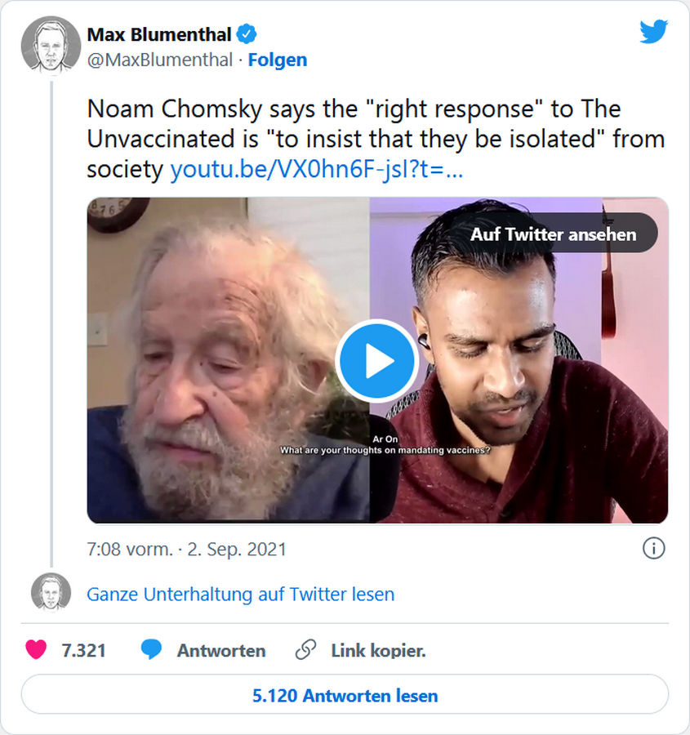This screenshot has width=690, height=735.
Task: Play the embedded video
Action: click(x=377, y=361)
